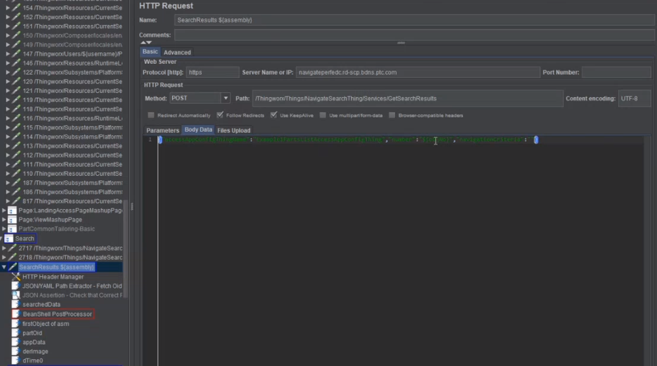Click the Server Name or IP field
The height and width of the screenshot is (366, 657).
[x=418, y=72]
